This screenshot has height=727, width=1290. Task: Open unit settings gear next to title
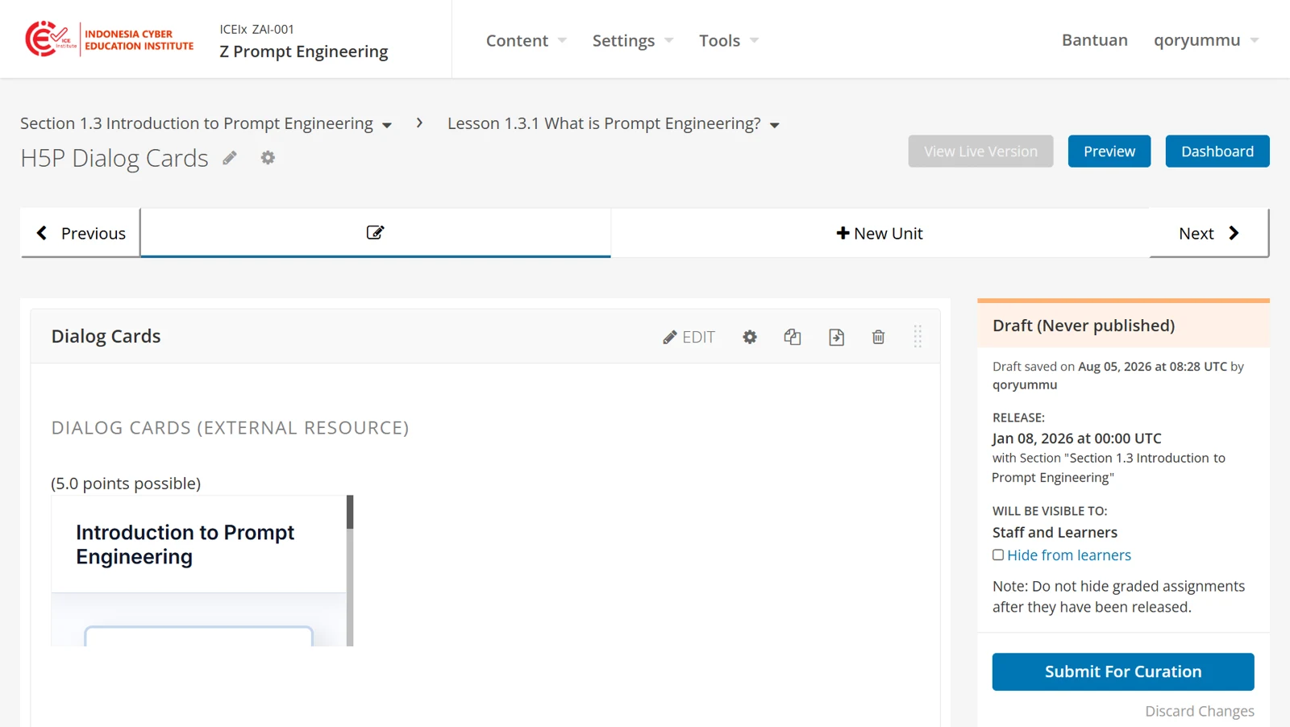tap(268, 158)
